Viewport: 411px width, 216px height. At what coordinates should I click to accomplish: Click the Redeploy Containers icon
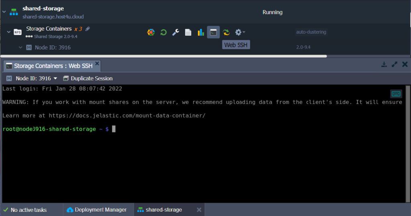coord(226,32)
